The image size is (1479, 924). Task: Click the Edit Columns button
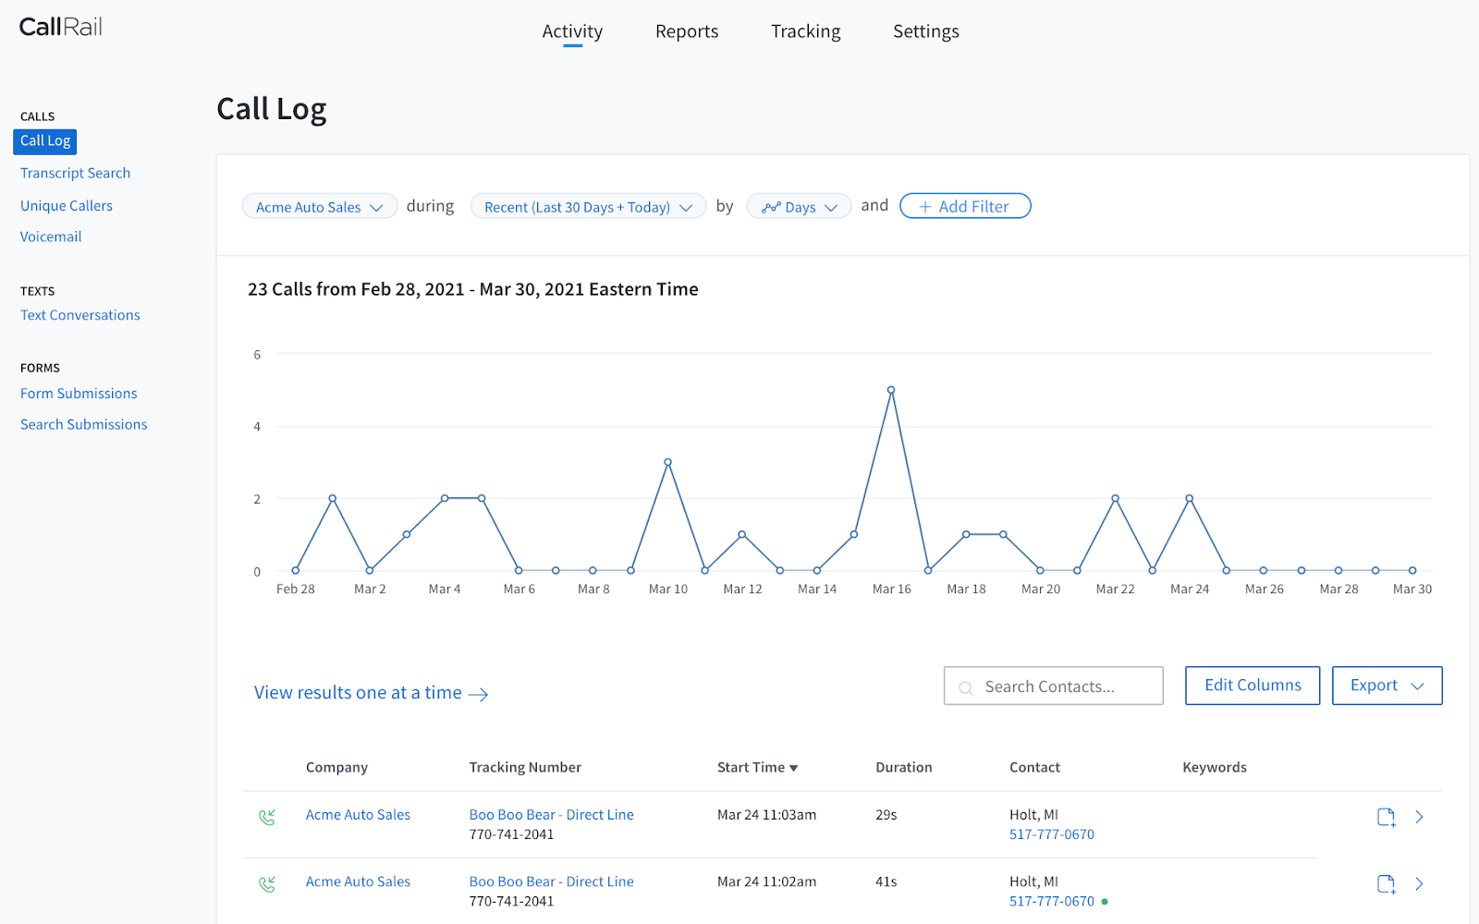click(x=1253, y=686)
